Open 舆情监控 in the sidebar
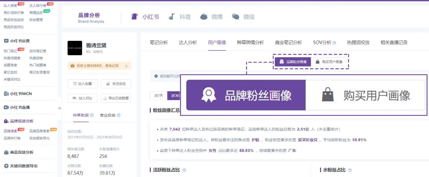 (x=36, y=13)
